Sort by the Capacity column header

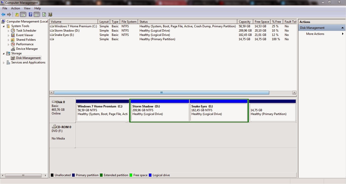(x=245, y=22)
